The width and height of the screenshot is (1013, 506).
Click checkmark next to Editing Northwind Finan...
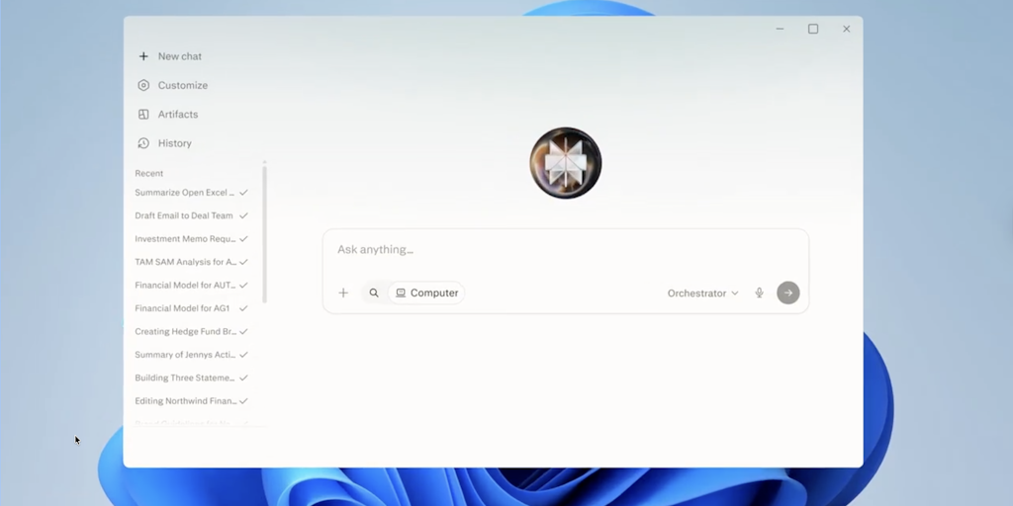point(243,401)
